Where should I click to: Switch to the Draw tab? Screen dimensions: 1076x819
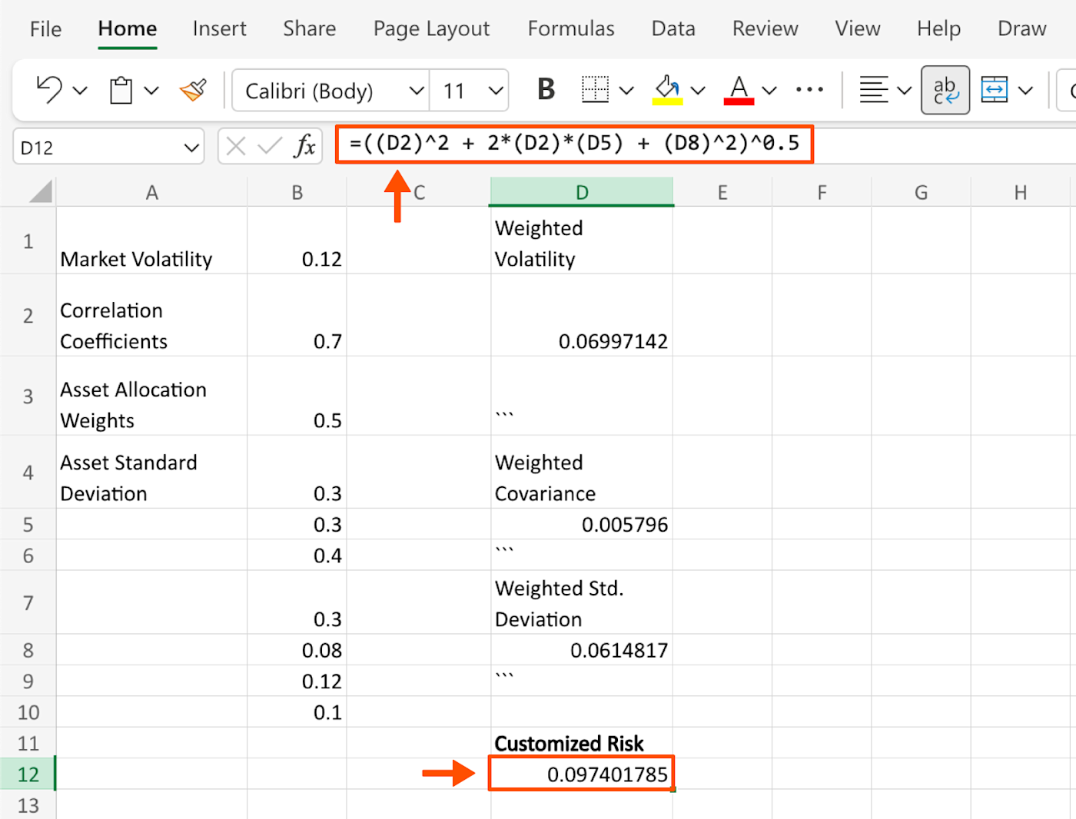click(1022, 29)
